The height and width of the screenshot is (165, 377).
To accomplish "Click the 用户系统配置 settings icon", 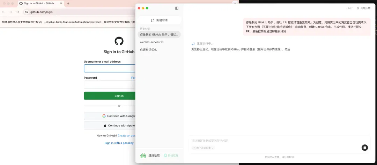I will [x=194, y=148].
